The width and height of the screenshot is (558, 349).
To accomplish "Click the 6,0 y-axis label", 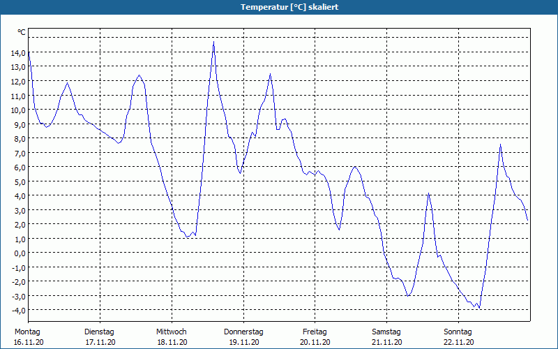I will coord(20,168).
